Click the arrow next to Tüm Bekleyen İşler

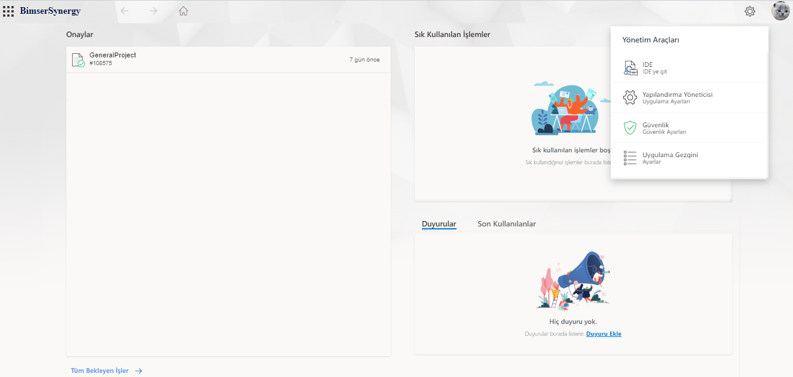coord(139,371)
